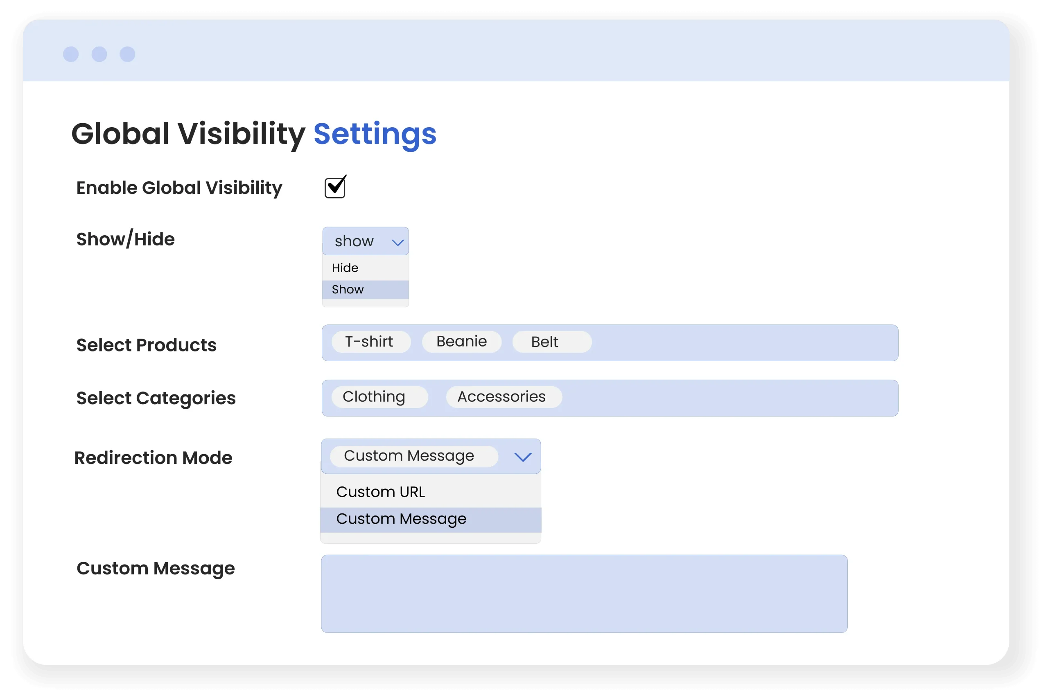Choose Hide from Show/Hide list
The width and height of the screenshot is (1048, 700).
(345, 268)
